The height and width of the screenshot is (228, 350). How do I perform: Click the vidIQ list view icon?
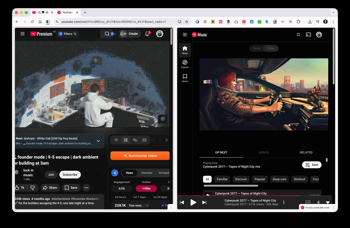[x=126, y=140]
